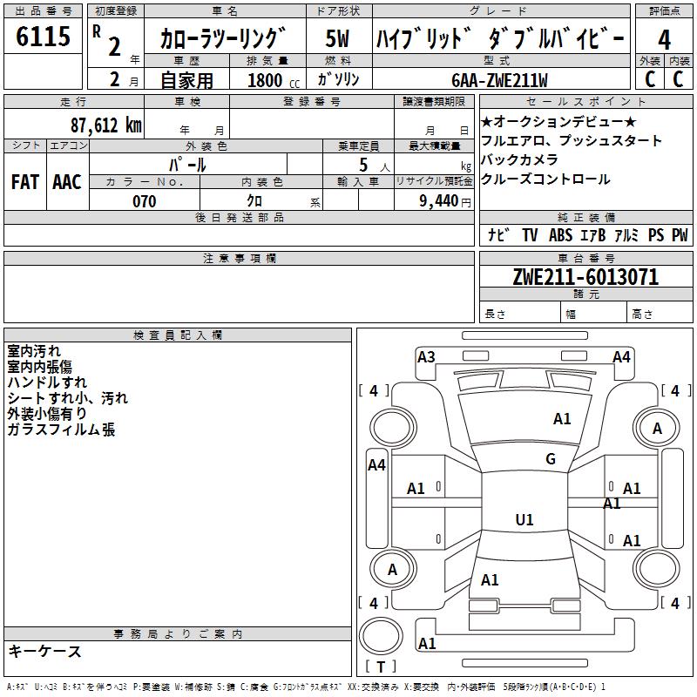Click the mileage value 87,612 km
This screenshot has width=697, height=697.
click(105, 125)
